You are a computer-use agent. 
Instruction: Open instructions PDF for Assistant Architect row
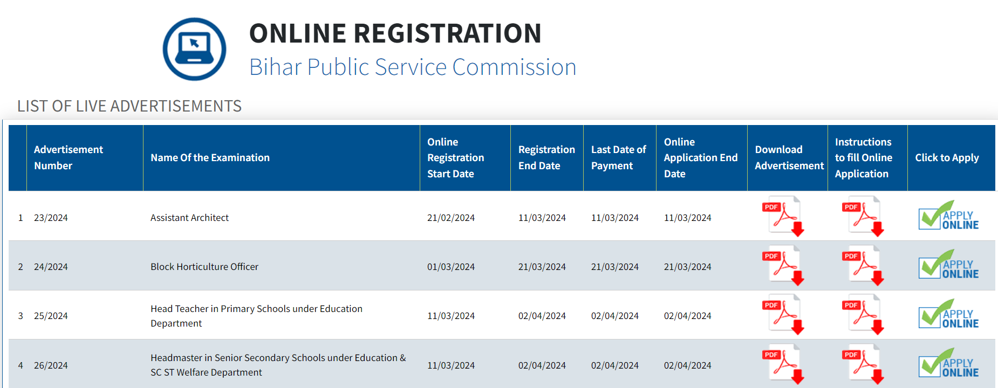[x=863, y=216]
